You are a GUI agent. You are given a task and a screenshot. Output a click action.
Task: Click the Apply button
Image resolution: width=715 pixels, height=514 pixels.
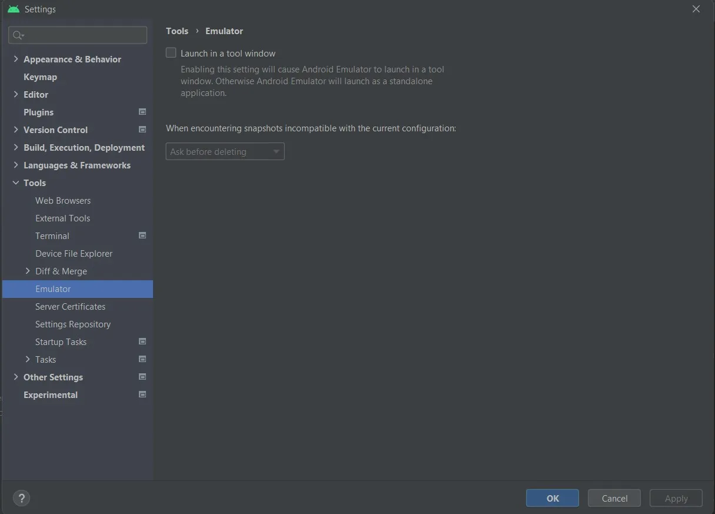tap(676, 498)
